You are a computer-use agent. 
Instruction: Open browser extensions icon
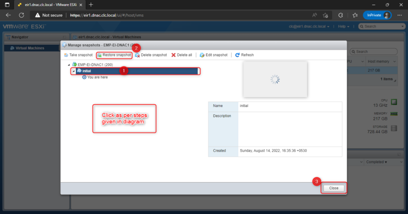pyautogui.click(x=340, y=15)
